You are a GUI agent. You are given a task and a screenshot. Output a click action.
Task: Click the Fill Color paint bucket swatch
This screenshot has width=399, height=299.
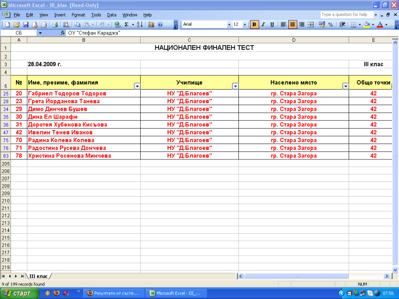point(367,24)
